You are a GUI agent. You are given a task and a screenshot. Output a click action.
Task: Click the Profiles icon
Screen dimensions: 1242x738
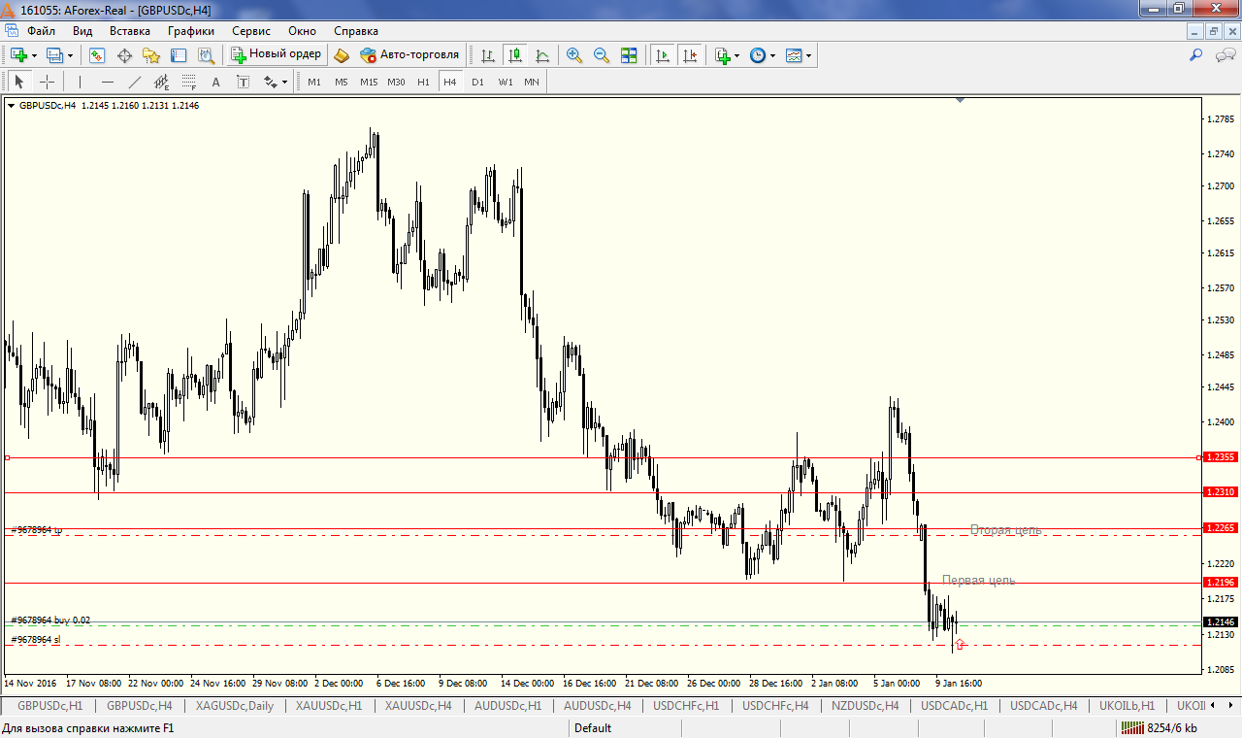tap(54, 55)
